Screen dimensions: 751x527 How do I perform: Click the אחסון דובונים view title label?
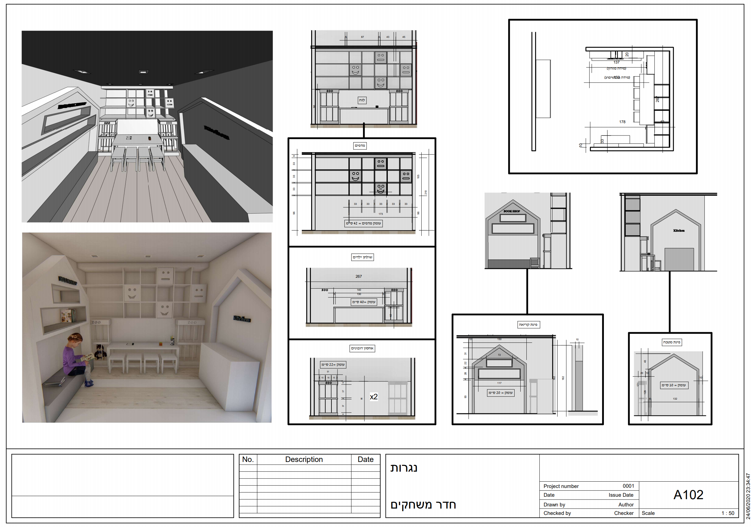coord(362,349)
